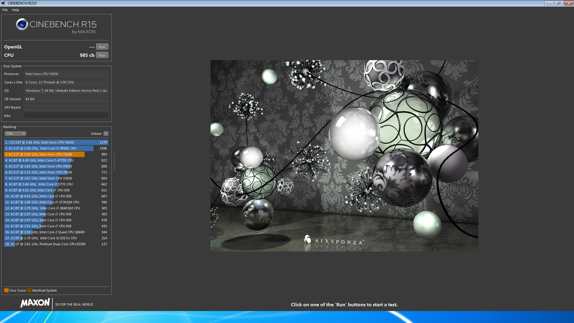The height and width of the screenshot is (323, 574).
Task: Select ranking row 7 Xeon X5650 2.67 GHz
Action: [56, 178]
